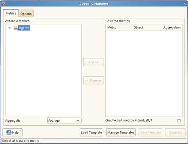Sort by the Object column header

138,27
